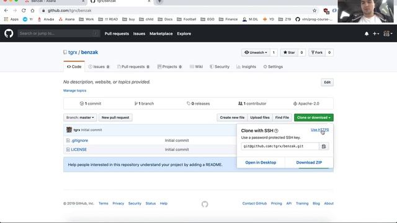
Task: Click the Find File button
Action: (x=282, y=118)
